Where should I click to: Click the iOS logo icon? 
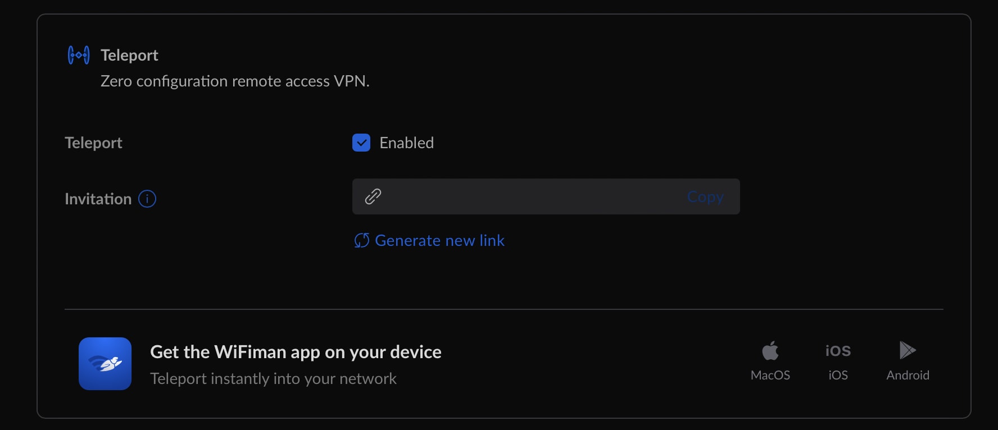838,351
